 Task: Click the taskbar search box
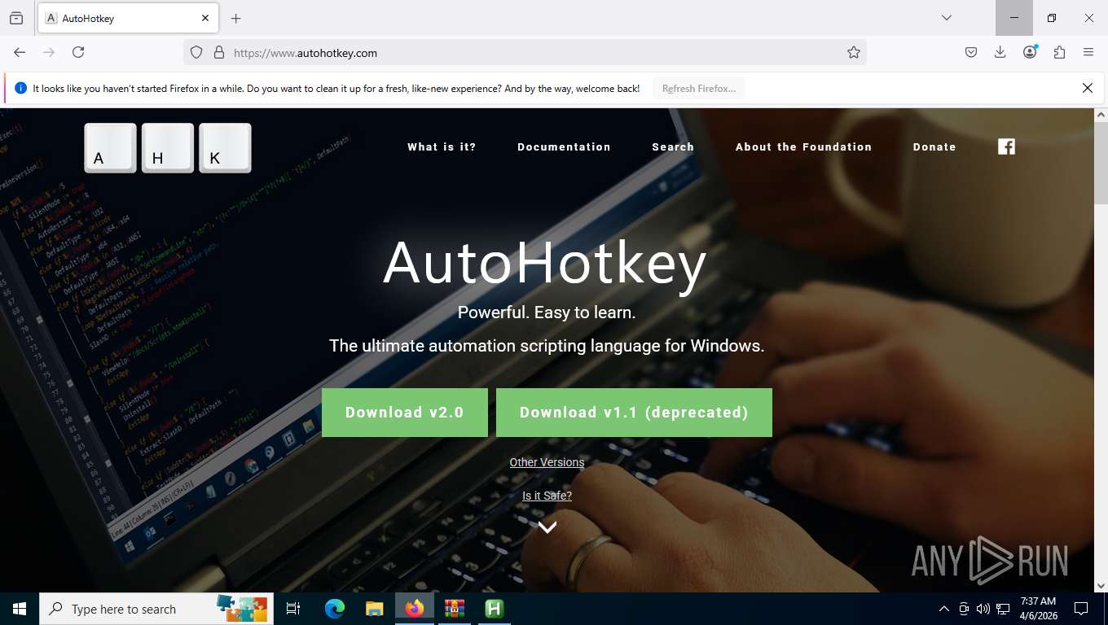155,609
